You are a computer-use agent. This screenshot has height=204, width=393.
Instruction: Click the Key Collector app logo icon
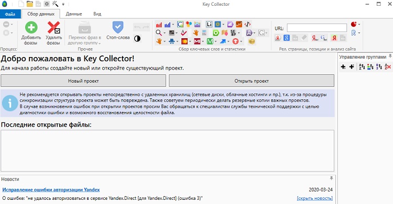pyautogui.click(x=4, y=4)
